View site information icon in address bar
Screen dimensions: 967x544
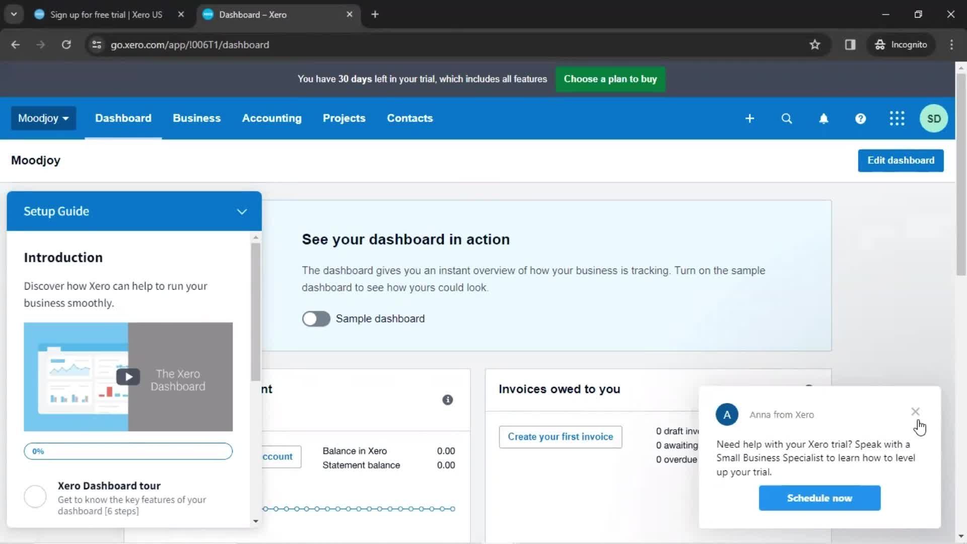coord(97,45)
